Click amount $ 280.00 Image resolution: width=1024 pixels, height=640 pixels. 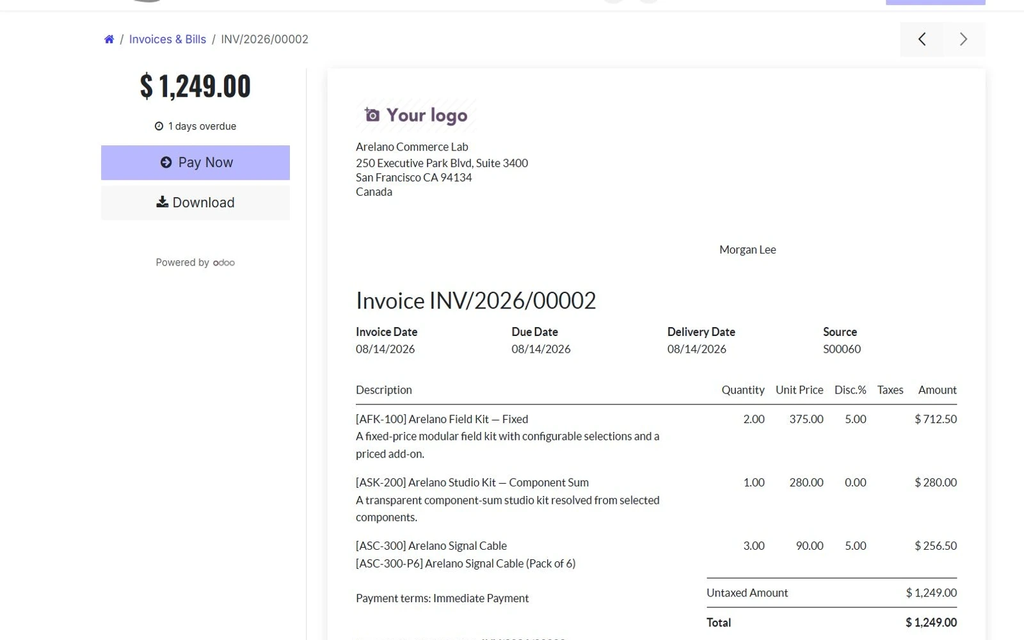click(x=936, y=483)
